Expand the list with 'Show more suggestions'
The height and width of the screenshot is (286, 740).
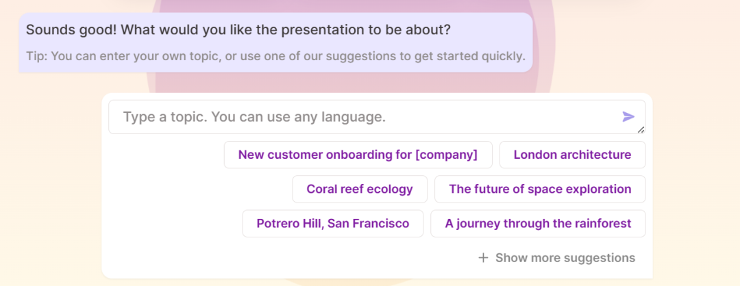point(565,258)
